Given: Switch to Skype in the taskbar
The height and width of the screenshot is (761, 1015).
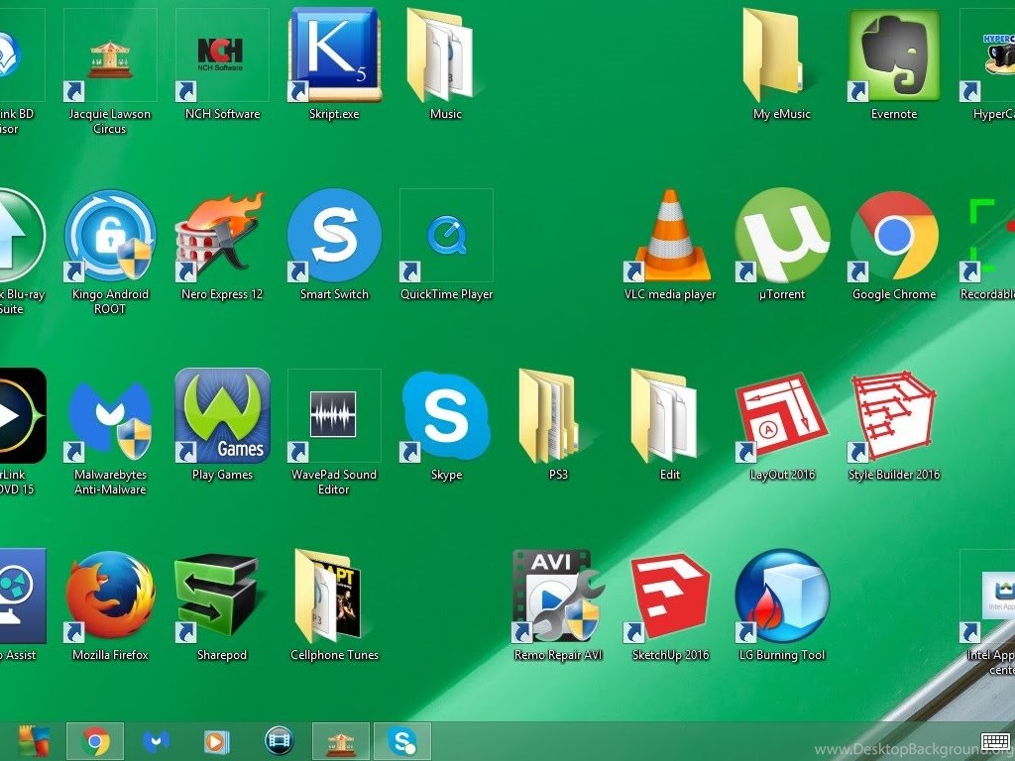Looking at the screenshot, I should (x=402, y=741).
